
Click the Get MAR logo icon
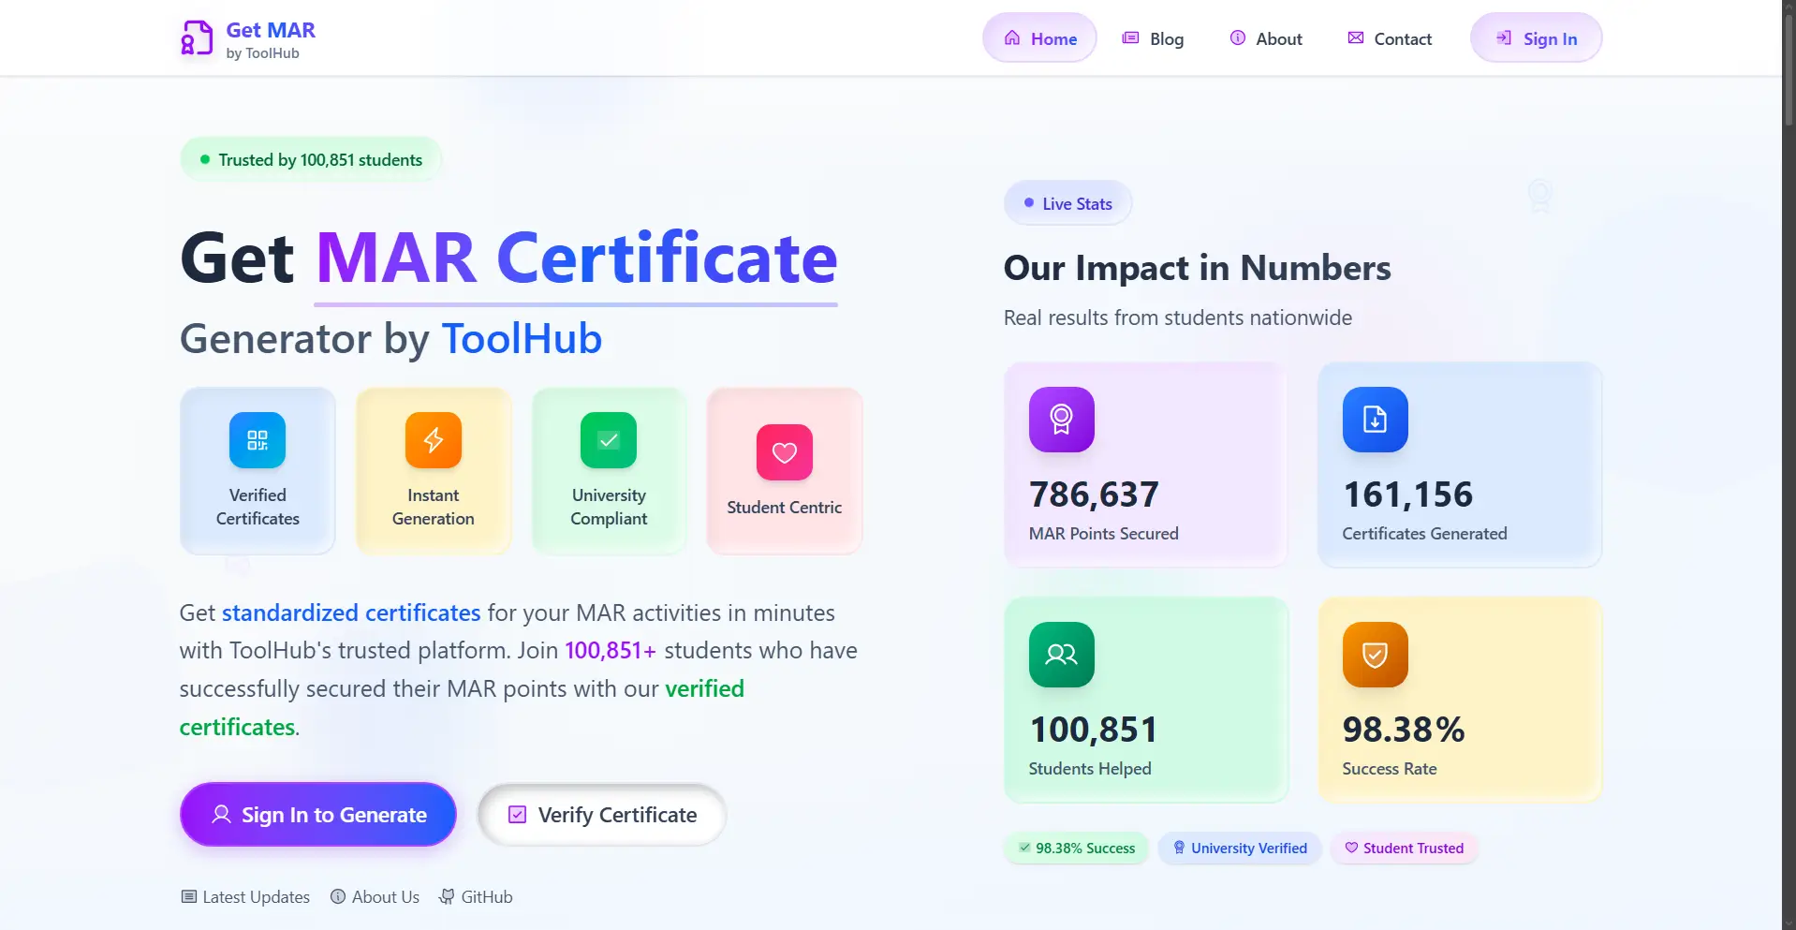tap(197, 38)
